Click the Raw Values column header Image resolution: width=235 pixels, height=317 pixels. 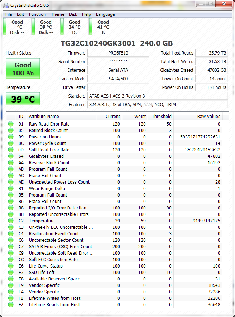(x=208, y=116)
